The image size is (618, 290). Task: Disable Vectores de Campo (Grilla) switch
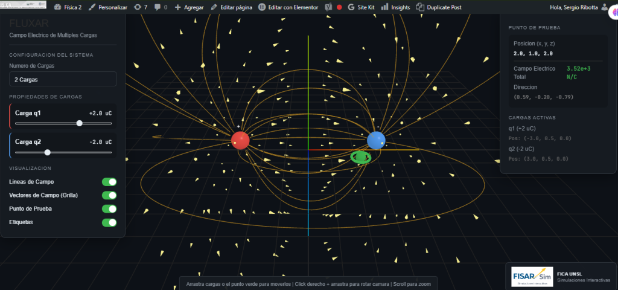pyautogui.click(x=109, y=195)
